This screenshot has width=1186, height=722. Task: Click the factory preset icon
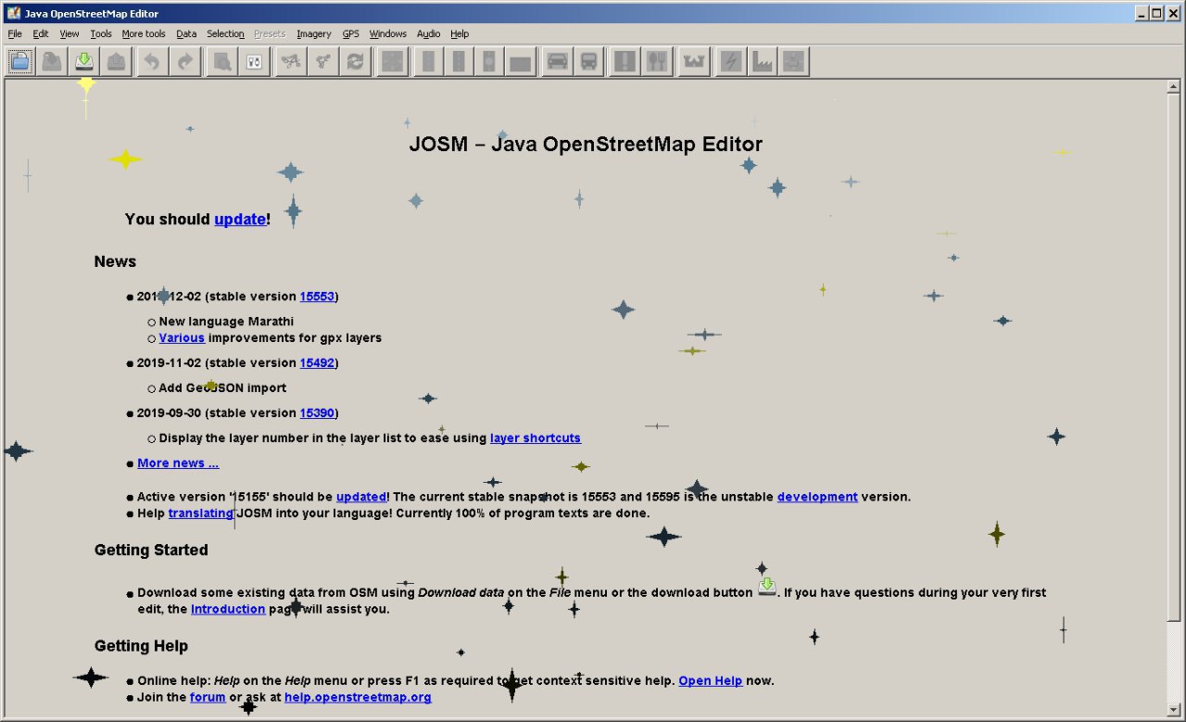pyautogui.click(x=762, y=62)
